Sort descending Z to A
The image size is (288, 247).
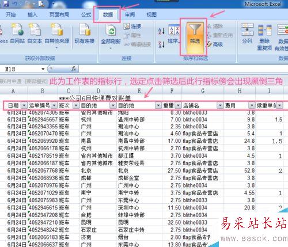(x=161, y=44)
